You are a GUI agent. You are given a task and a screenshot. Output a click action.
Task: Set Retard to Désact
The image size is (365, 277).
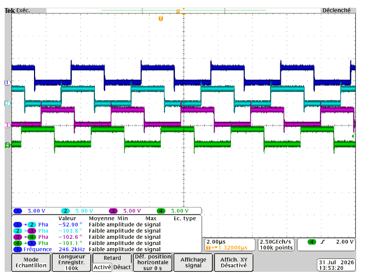coord(122,267)
